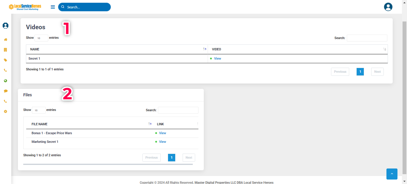
Task: Toggle the hamburger menu icon
Action: (x=53, y=7)
